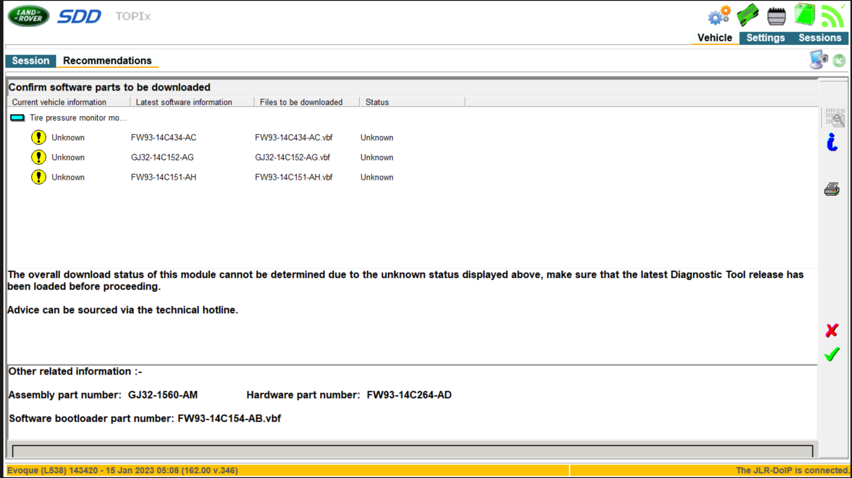Open the blue information icon
852x478 pixels.
pos(832,142)
